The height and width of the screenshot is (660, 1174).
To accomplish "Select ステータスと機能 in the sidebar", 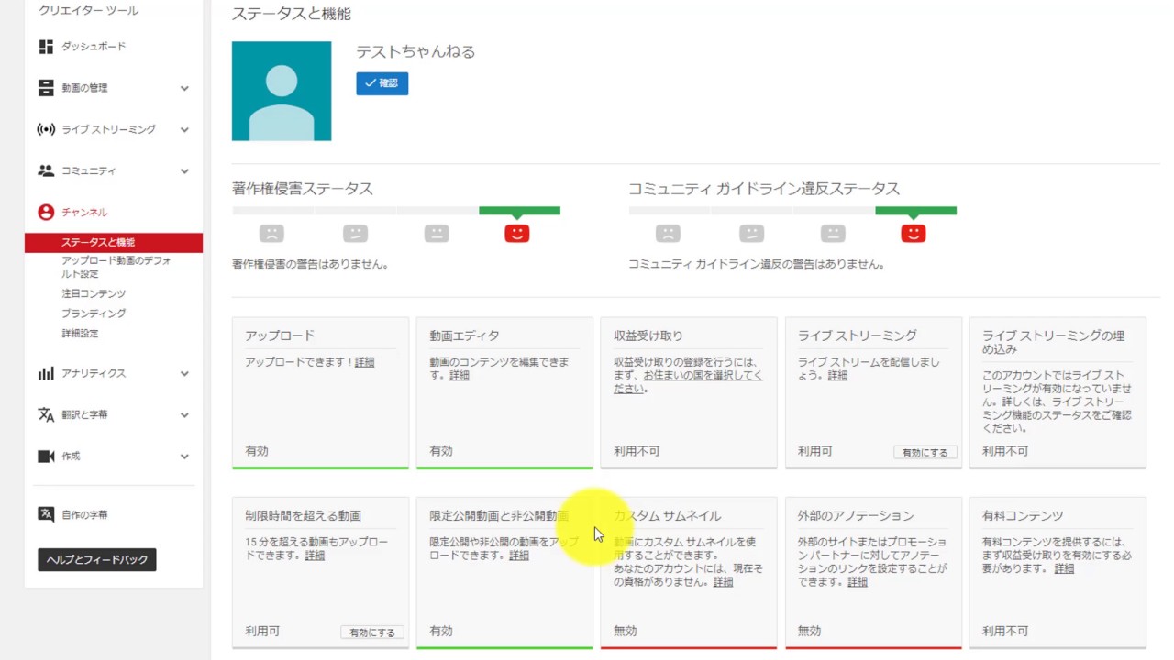I will [114, 243].
